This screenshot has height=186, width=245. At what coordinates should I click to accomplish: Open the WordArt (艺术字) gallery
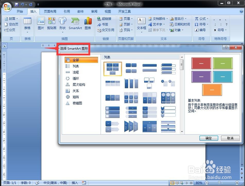pyautogui.click(x=156, y=24)
